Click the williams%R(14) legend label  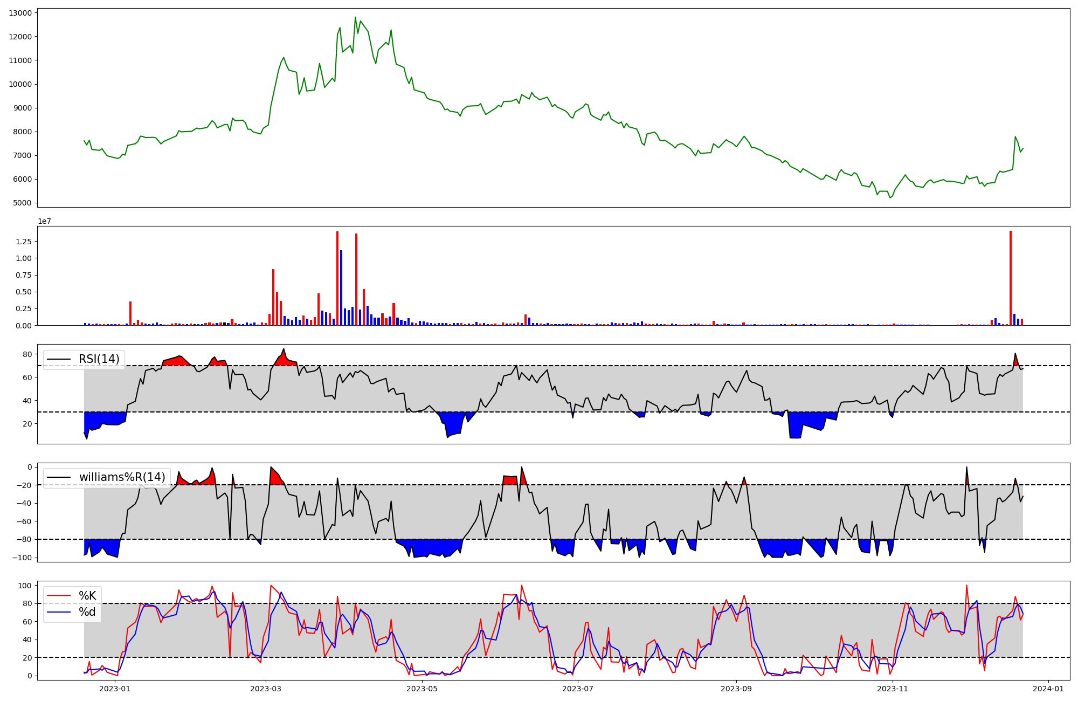122,477
